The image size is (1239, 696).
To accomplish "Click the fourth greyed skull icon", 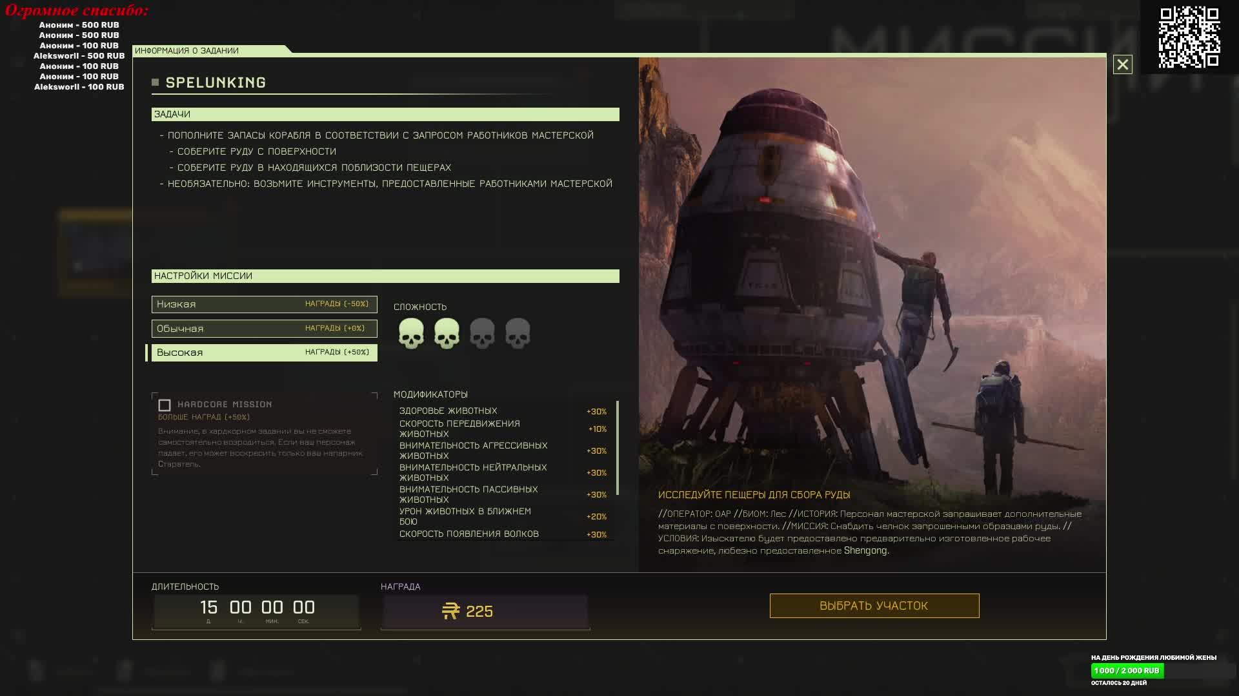I will coord(518,333).
